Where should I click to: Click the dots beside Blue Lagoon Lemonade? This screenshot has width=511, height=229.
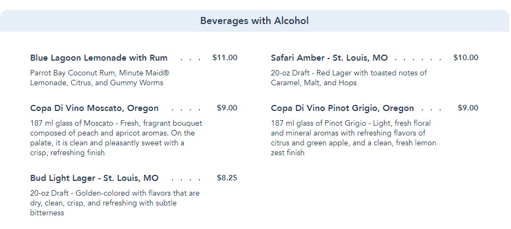190,58
